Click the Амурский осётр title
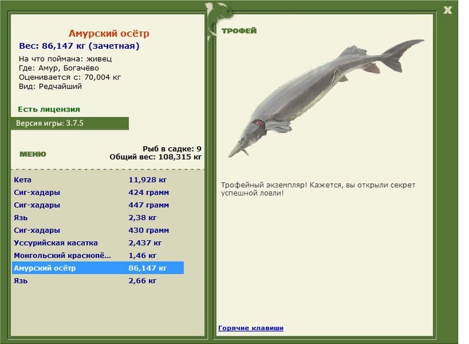Viewport: 469px width, 344px height. (x=109, y=33)
